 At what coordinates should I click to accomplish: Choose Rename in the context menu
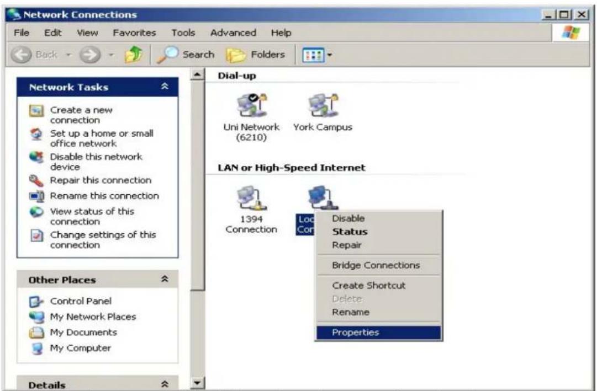(378, 312)
